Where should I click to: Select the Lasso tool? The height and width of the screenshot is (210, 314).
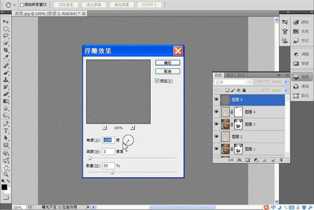point(6,36)
